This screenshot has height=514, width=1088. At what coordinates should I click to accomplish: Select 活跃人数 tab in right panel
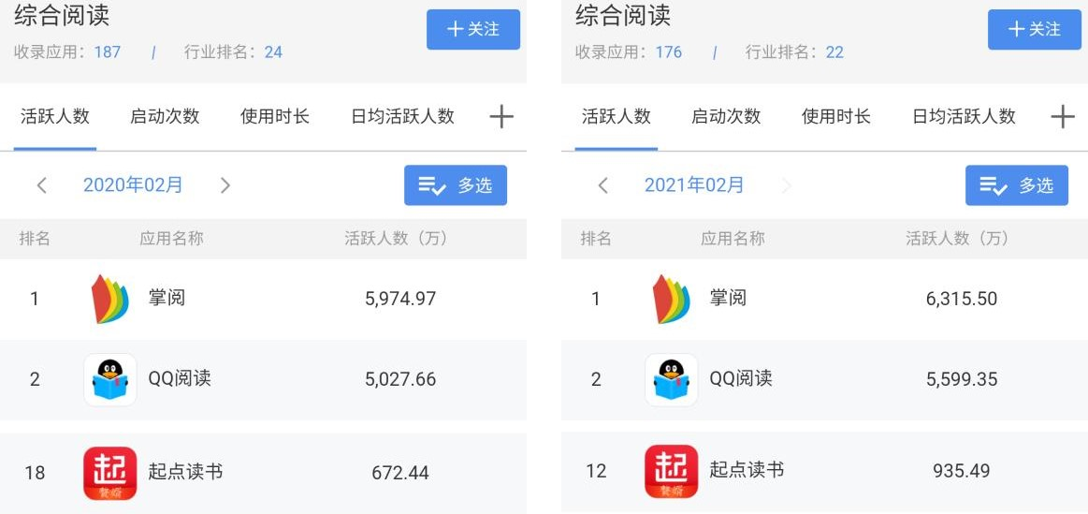tap(617, 116)
